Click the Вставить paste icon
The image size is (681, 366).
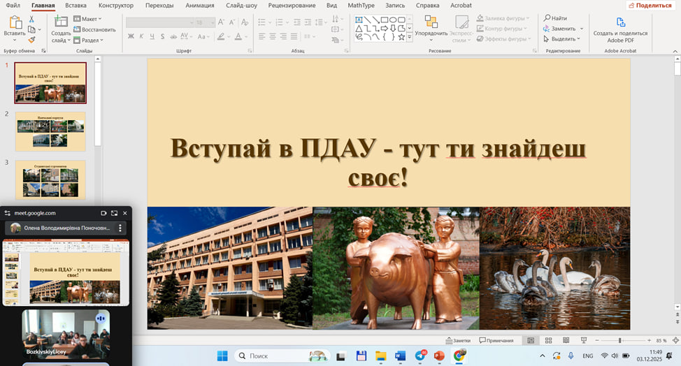pyautogui.click(x=14, y=22)
